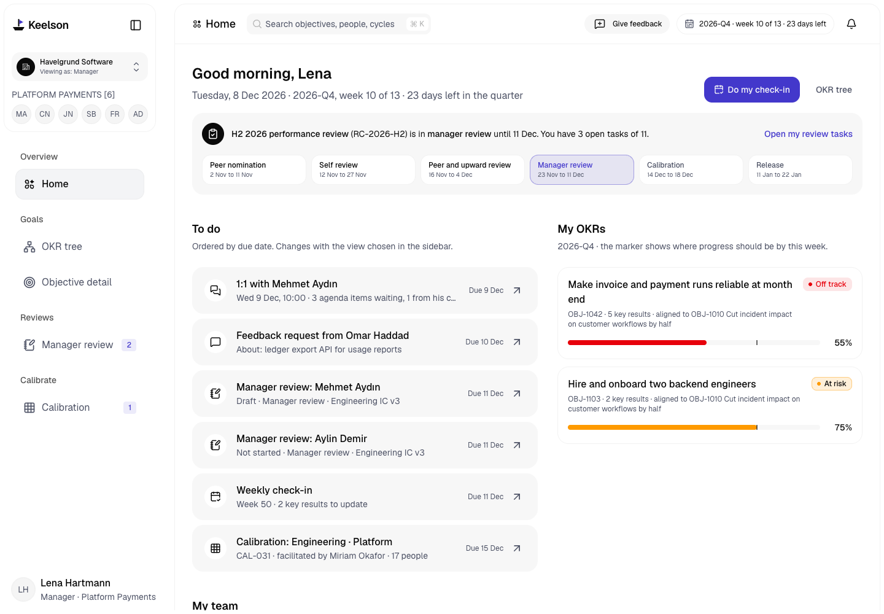Click the OKR tree button beside check-in
The width and height of the screenshot is (884, 614).
tap(834, 90)
